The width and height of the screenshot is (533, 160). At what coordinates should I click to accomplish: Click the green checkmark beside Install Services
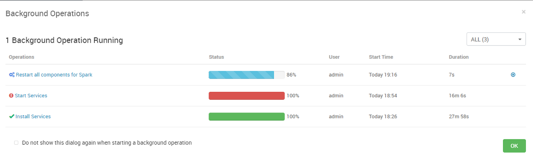[12, 116]
